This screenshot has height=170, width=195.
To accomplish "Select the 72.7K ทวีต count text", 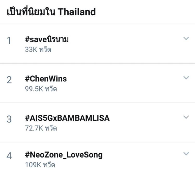I will [41, 128].
